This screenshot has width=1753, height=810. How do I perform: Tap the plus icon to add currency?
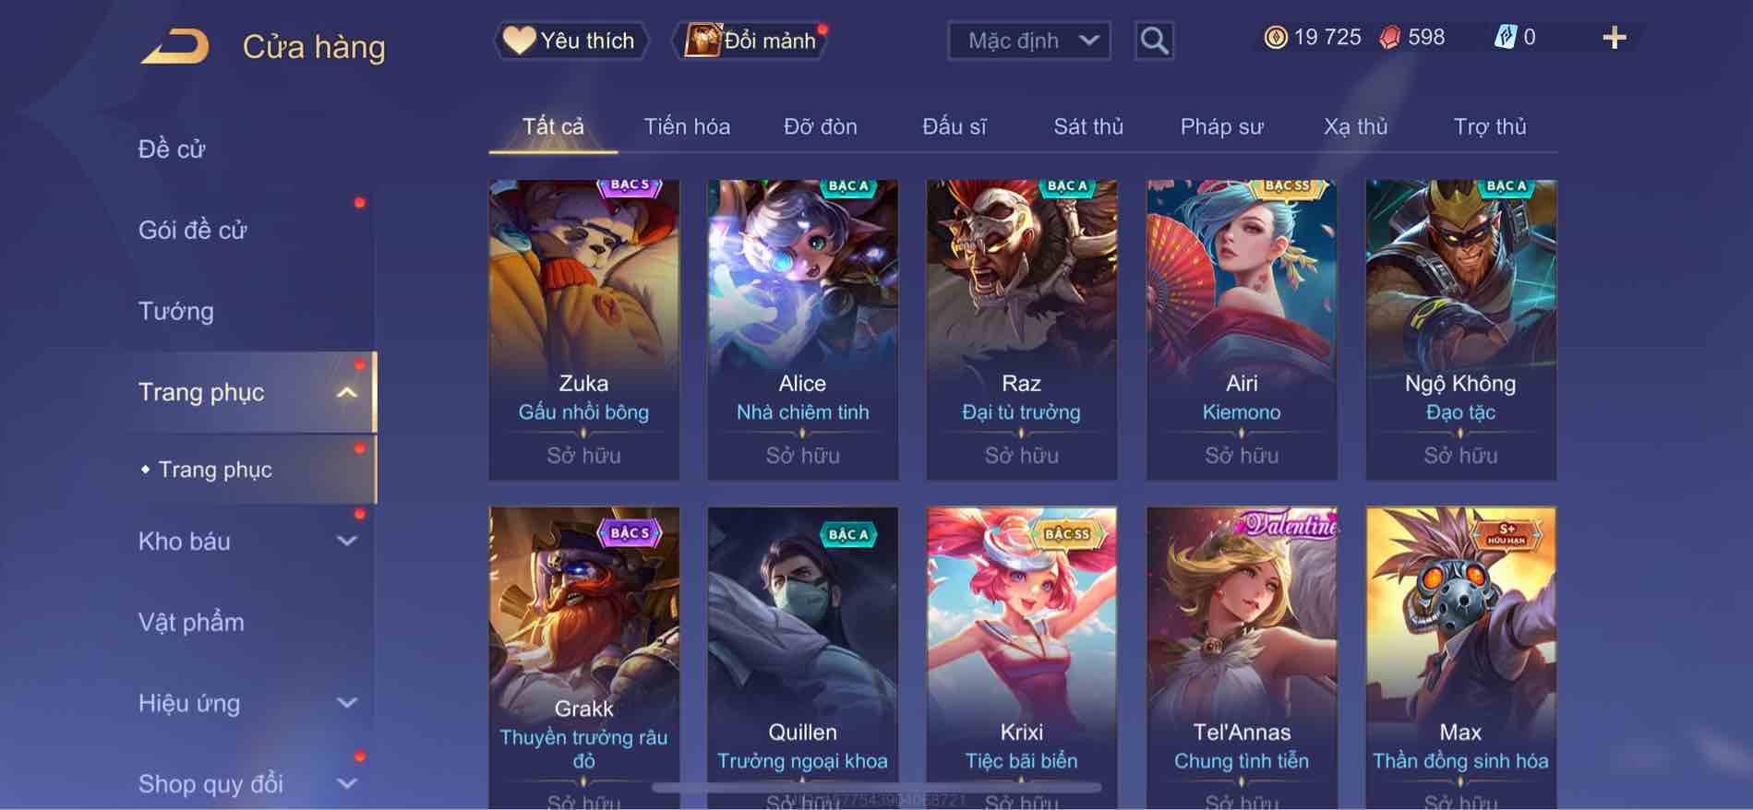click(x=1614, y=38)
